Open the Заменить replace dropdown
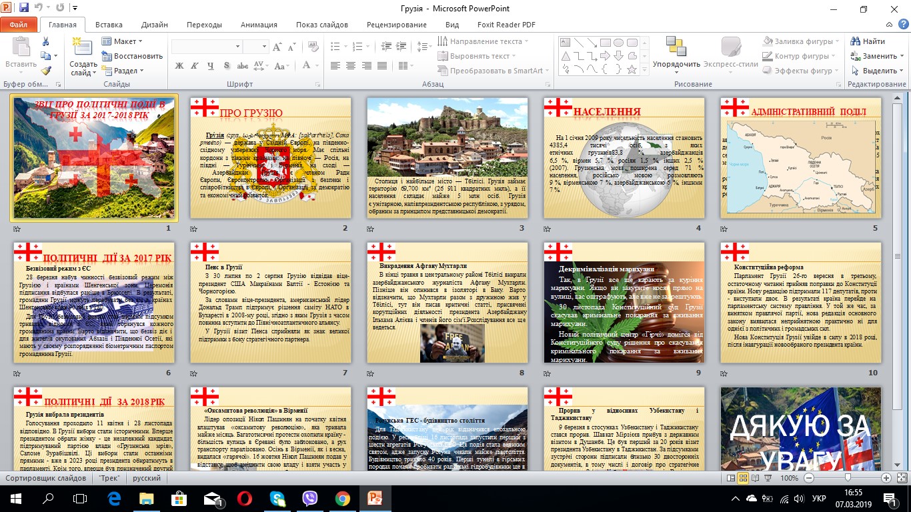The height and width of the screenshot is (512, 911). [878, 56]
